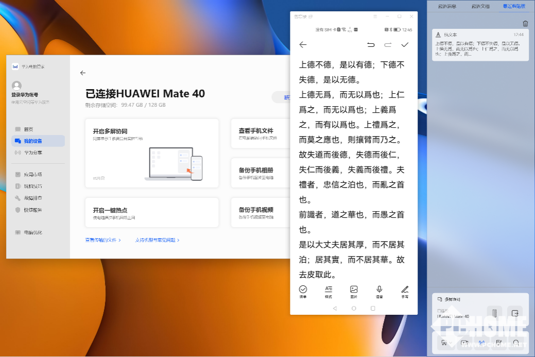The image size is (535, 357).
Task: Confirm the note with the checkmark icon
Action: (405, 45)
